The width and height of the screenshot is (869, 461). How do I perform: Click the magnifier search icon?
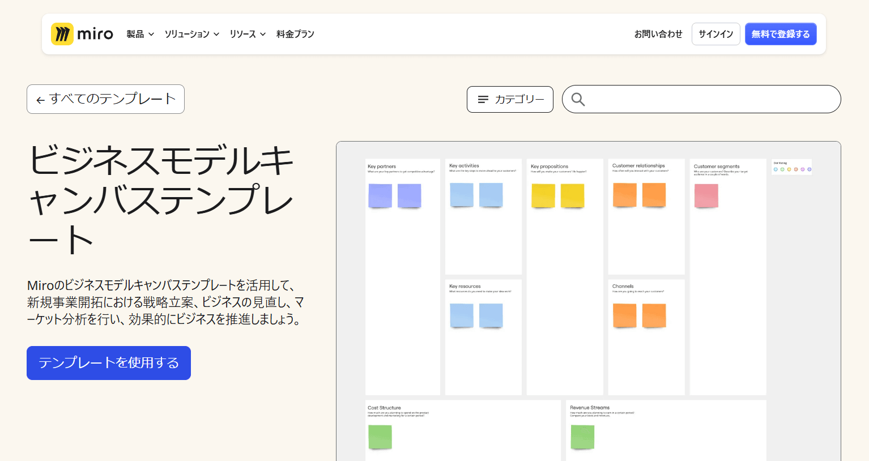pos(578,99)
